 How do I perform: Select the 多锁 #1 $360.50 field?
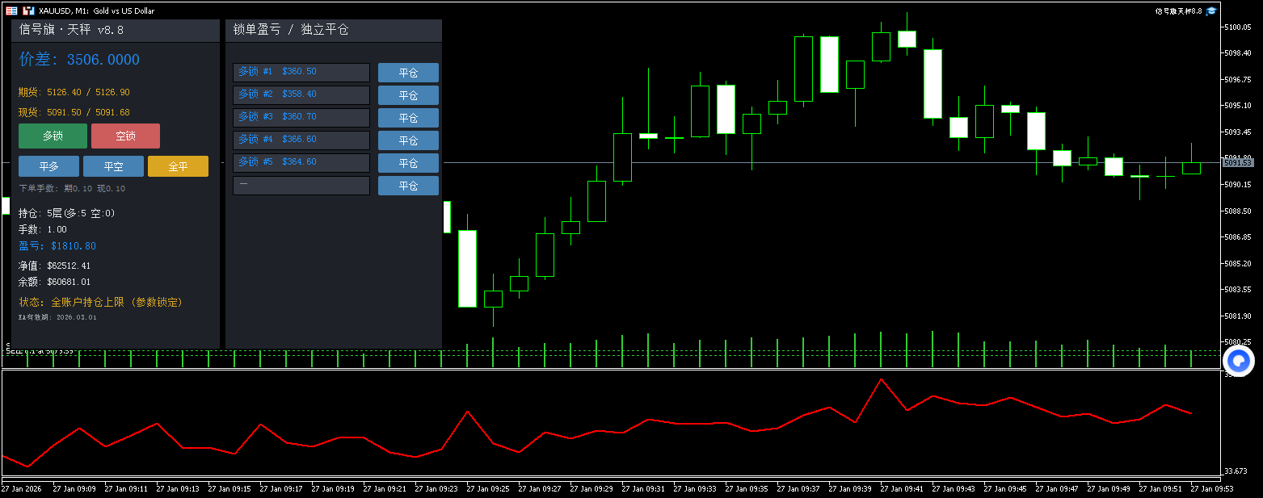point(301,73)
